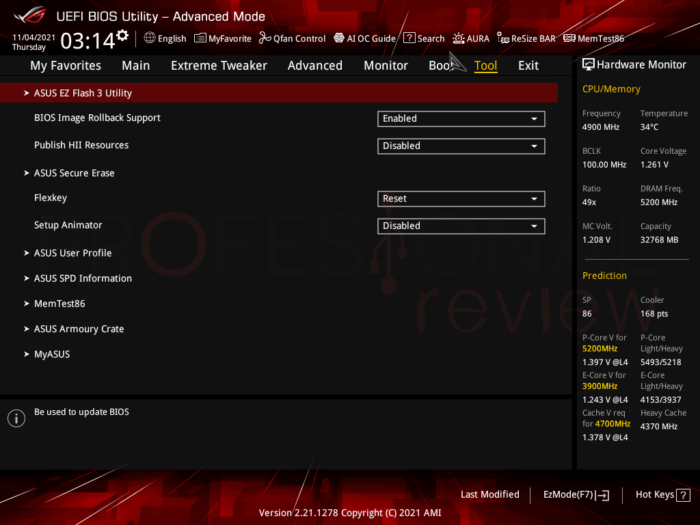Expand MemTest86 submenu entry
The width and height of the screenshot is (700, 525).
click(59, 304)
